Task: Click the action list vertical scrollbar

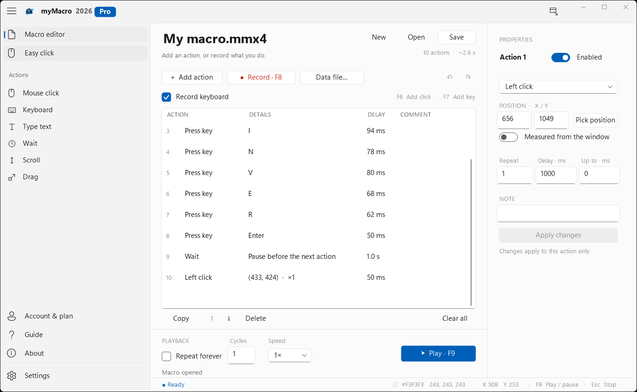Action: (471, 232)
